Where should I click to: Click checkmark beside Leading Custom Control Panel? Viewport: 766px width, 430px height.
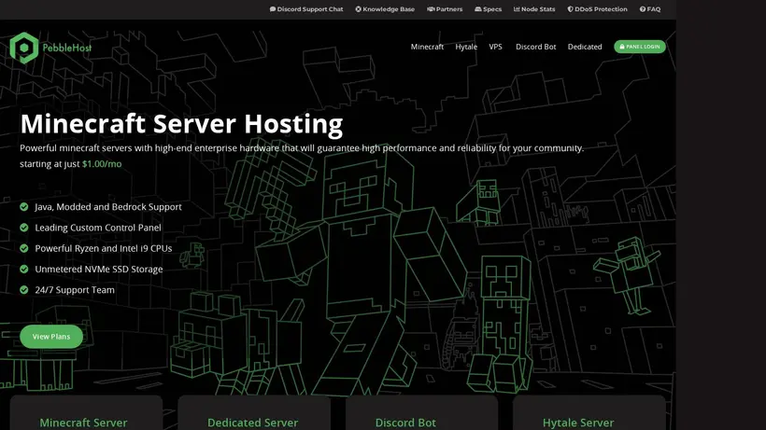coord(24,228)
